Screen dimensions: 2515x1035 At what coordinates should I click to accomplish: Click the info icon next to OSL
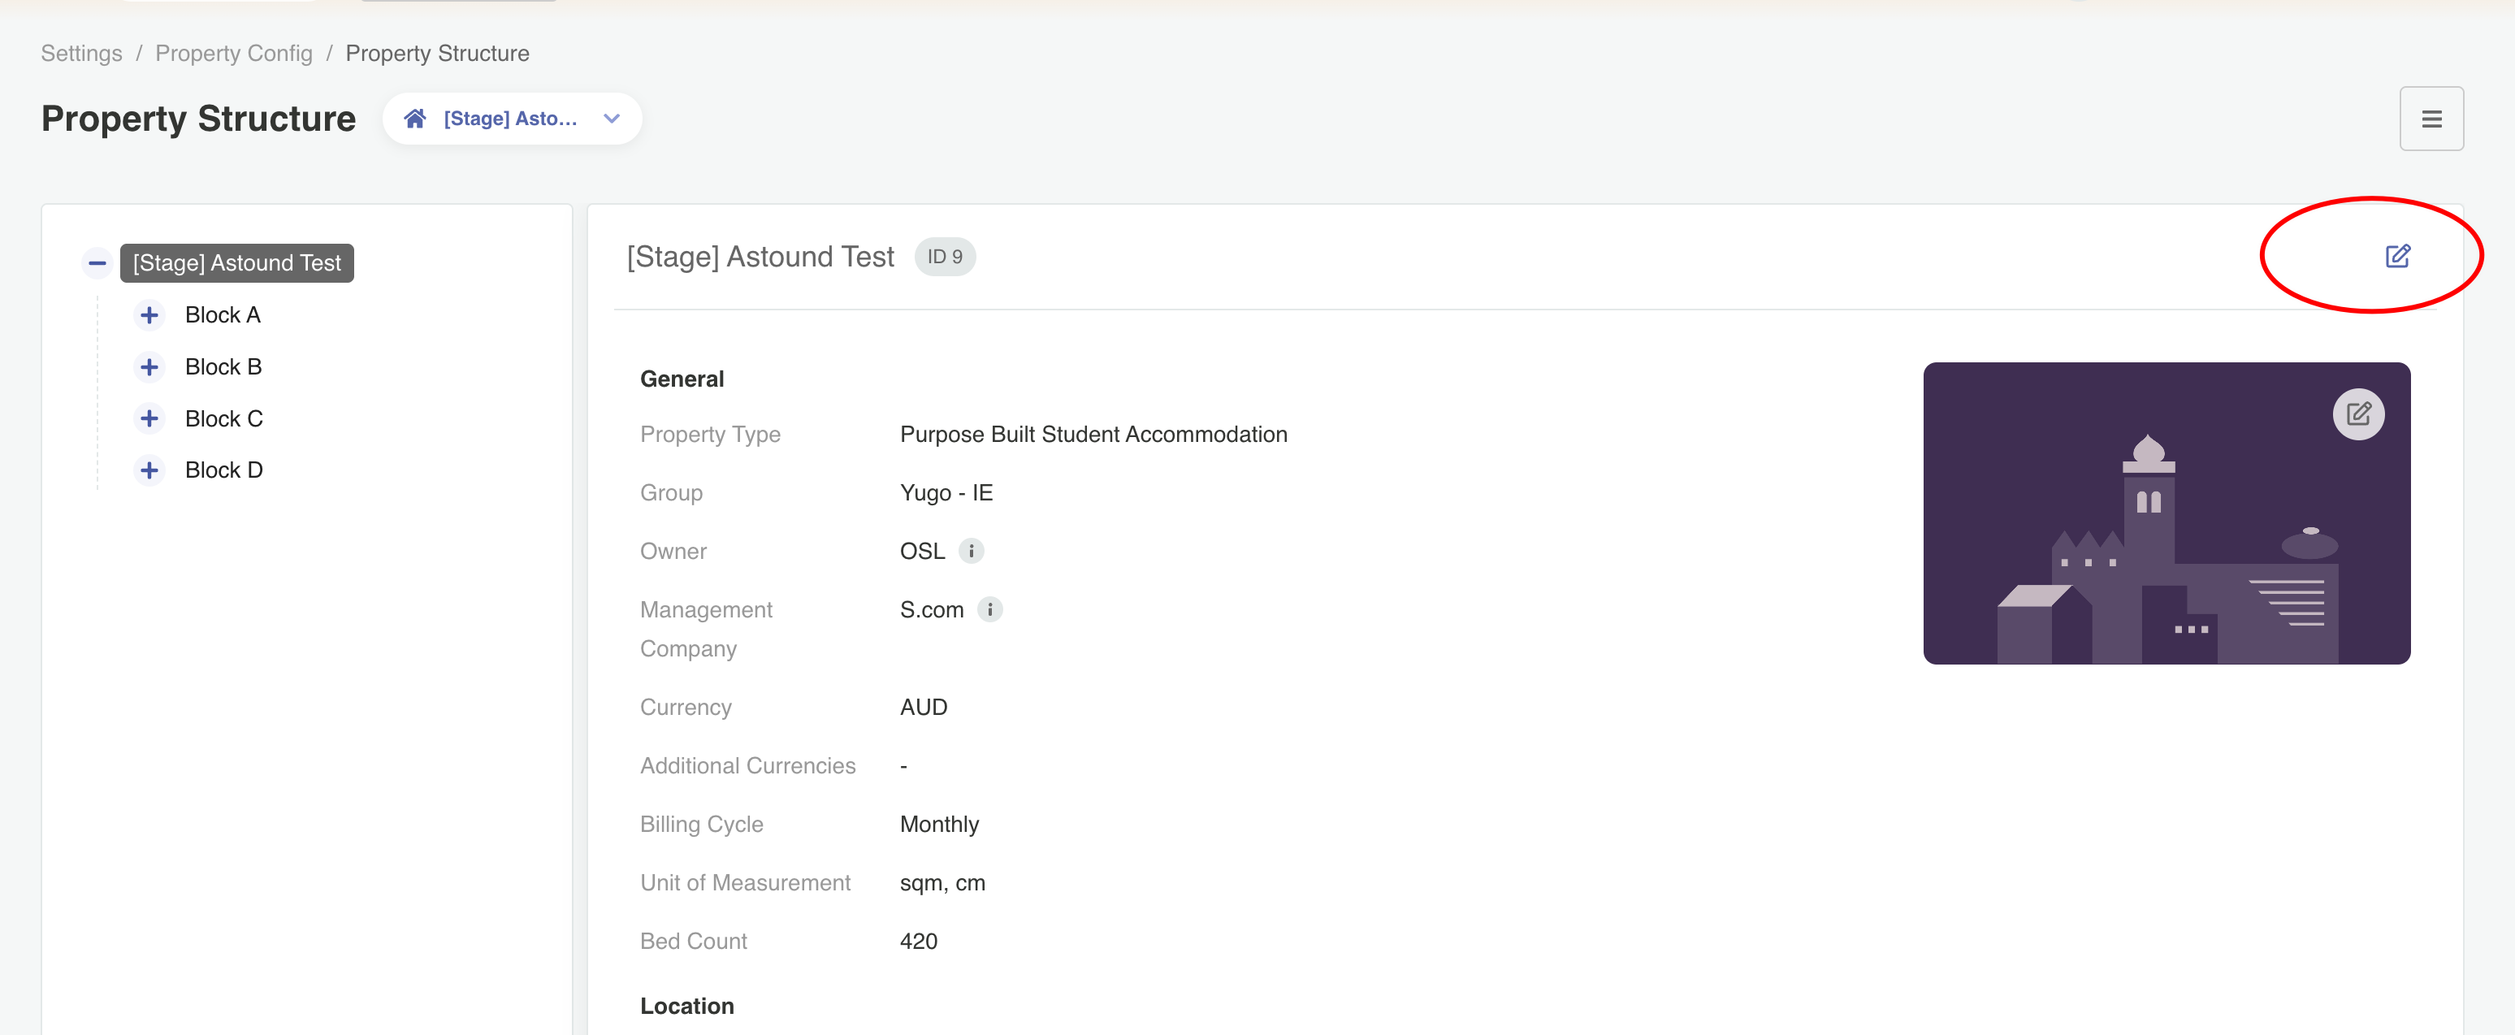[971, 551]
